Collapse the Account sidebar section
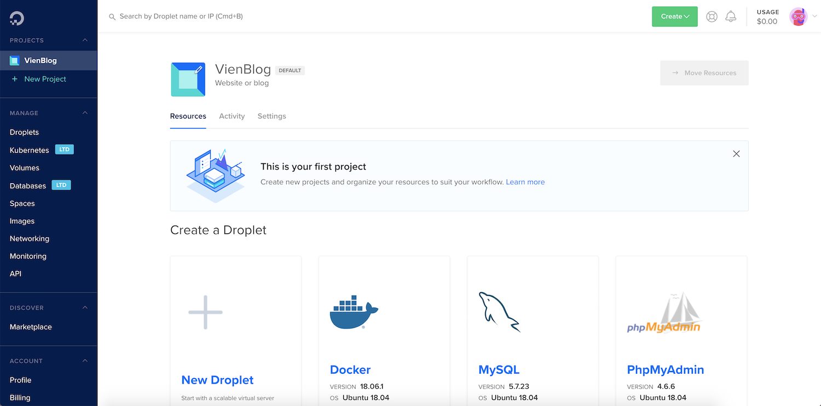The height and width of the screenshot is (406, 821). pos(85,361)
